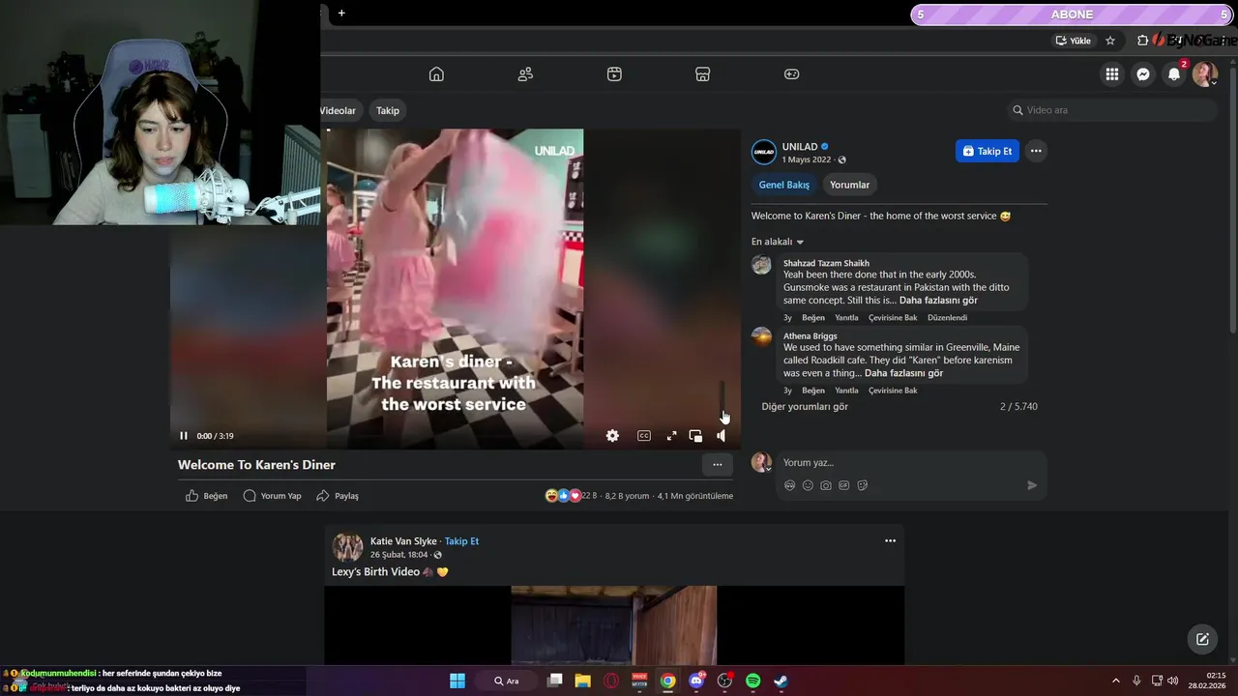Switch to Yorumlar tab
1238x696 pixels.
click(849, 185)
